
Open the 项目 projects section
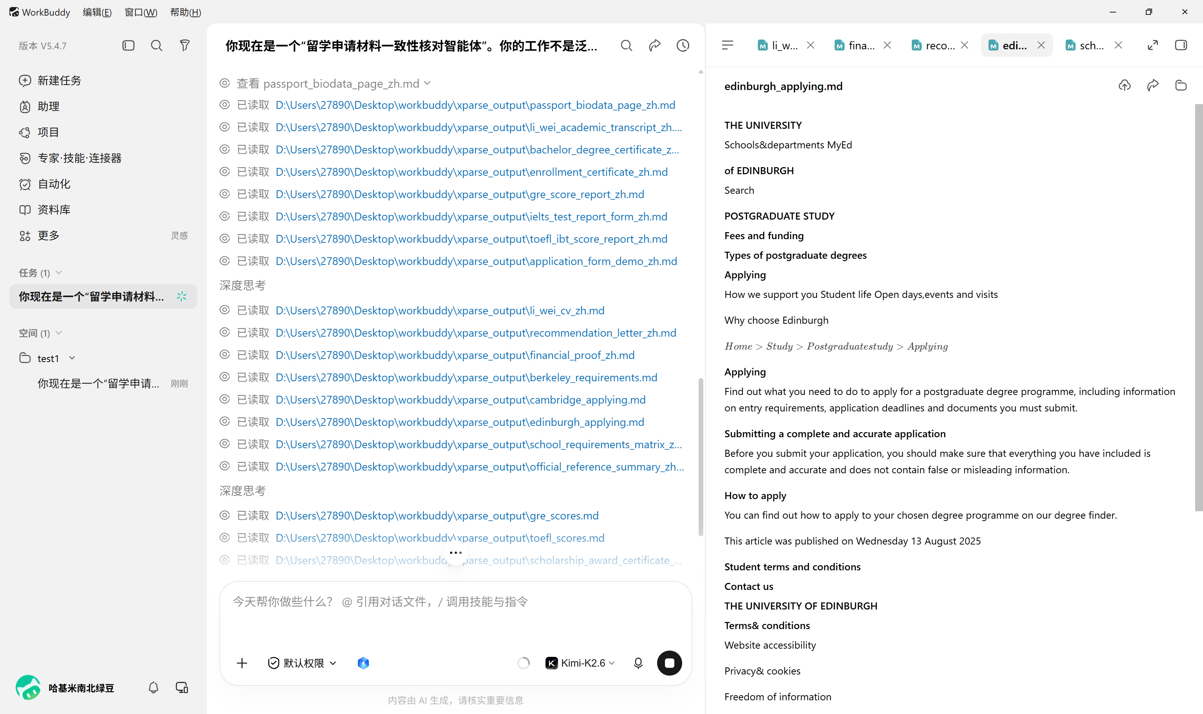[40, 132]
